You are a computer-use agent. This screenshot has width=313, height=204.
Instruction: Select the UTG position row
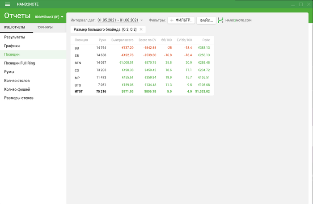[142, 85]
